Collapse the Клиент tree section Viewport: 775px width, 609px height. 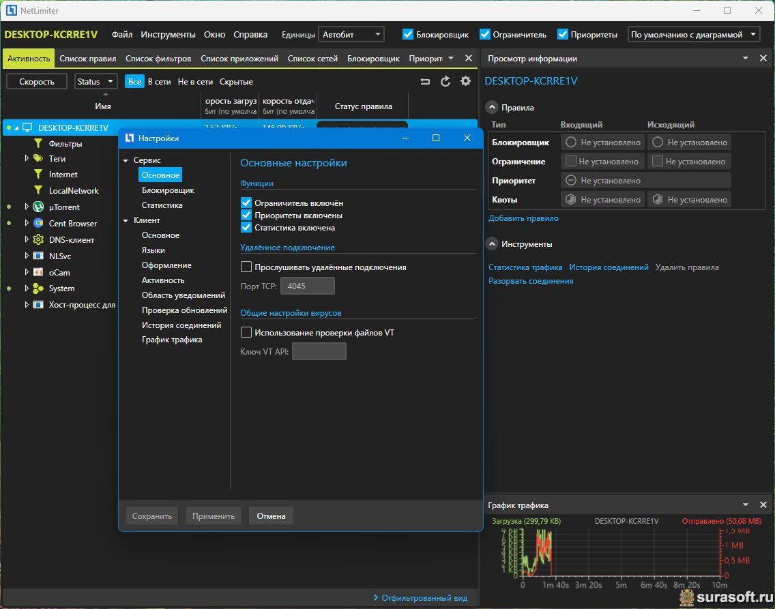pos(126,221)
